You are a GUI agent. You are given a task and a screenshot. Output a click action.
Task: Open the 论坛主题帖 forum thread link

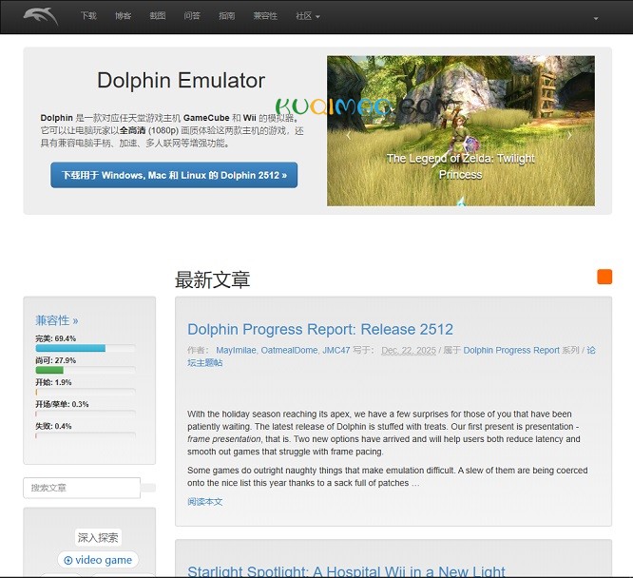click(x=204, y=363)
